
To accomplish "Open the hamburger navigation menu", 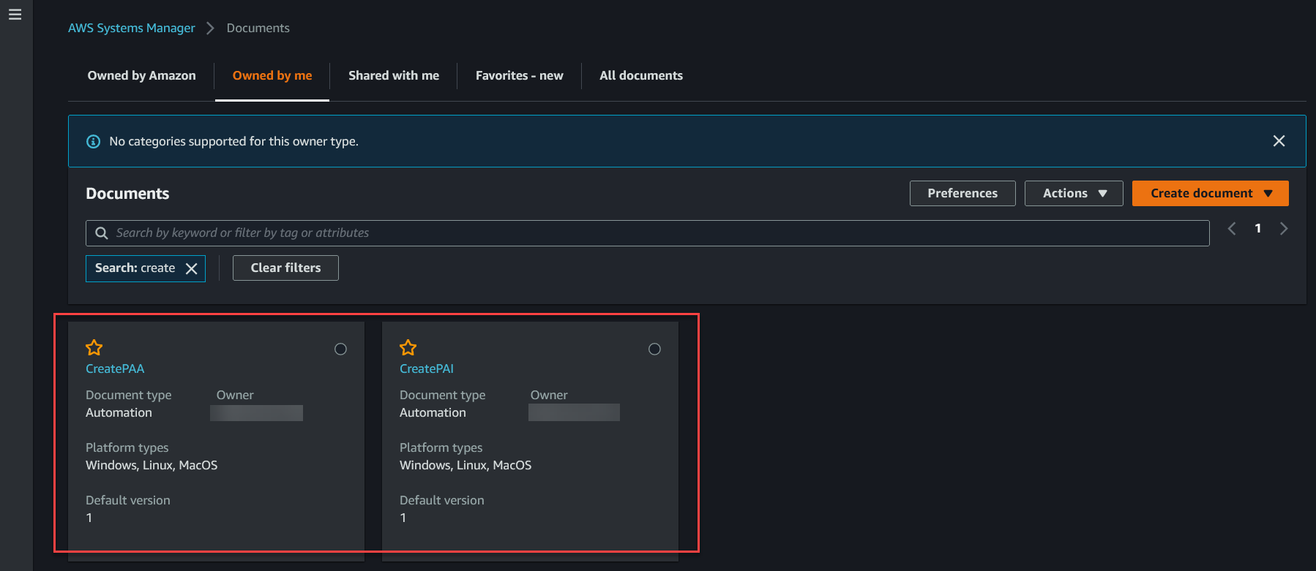I will coord(15,15).
